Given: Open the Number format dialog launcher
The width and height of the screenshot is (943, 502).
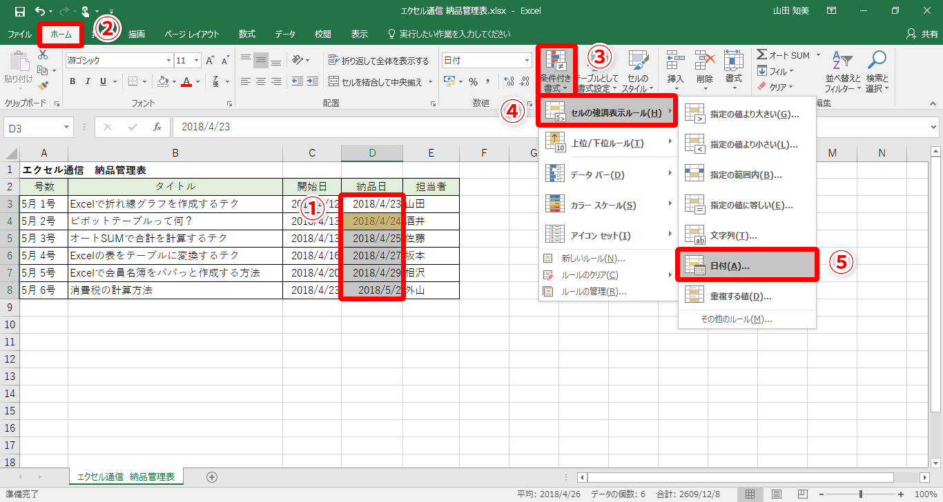Looking at the screenshot, I should pyautogui.click(x=529, y=103).
